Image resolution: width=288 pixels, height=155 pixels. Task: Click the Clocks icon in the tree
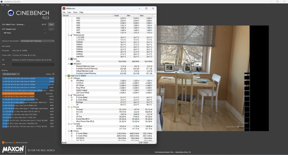pos(71,131)
